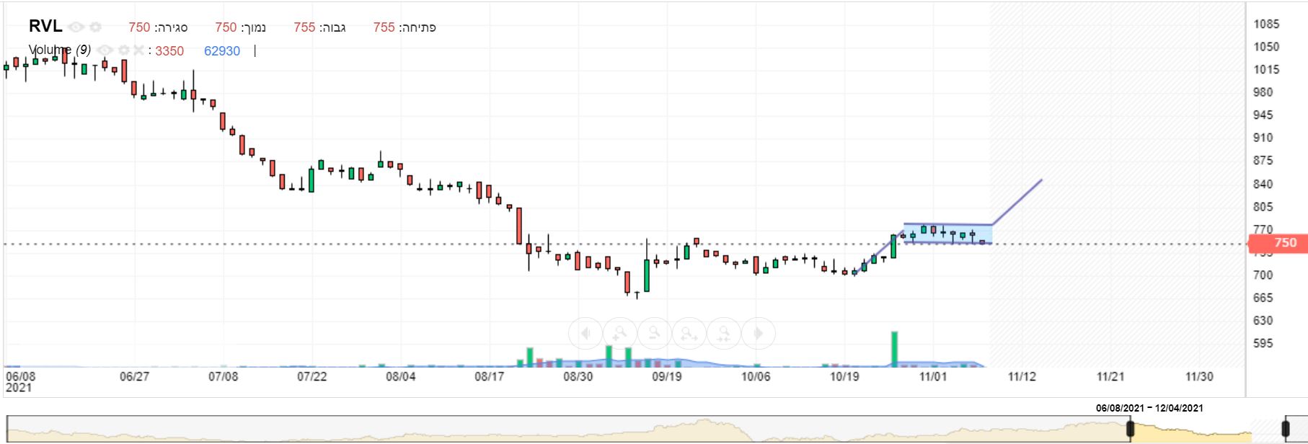This screenshot has width=1308, height=444.
Task: Click the 945 price axis label
Action: click(x=1263, y=115)
